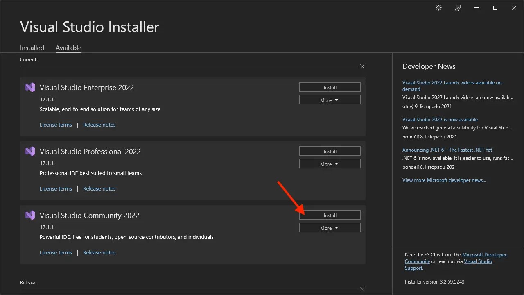Open 'Announcing .NET 6' news link
Screen dimensions: 524x295
[x=447, y=150]
